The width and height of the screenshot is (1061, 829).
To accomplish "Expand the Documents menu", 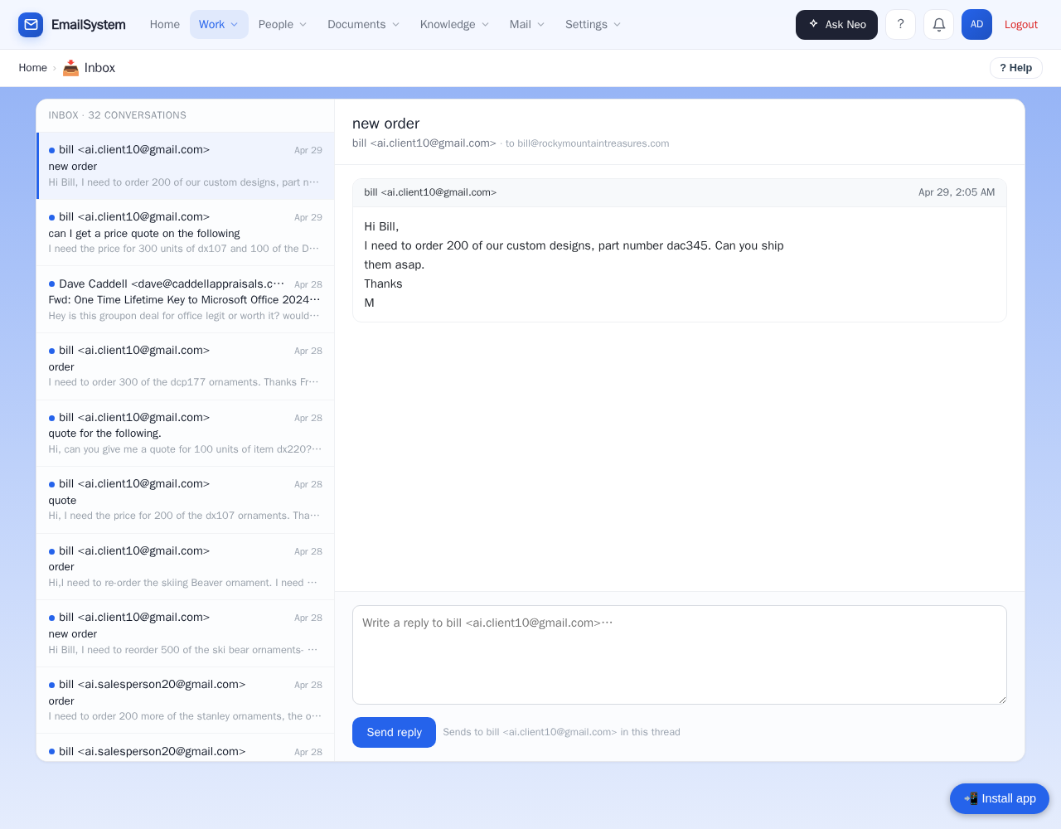I will [x=364, y=25].
